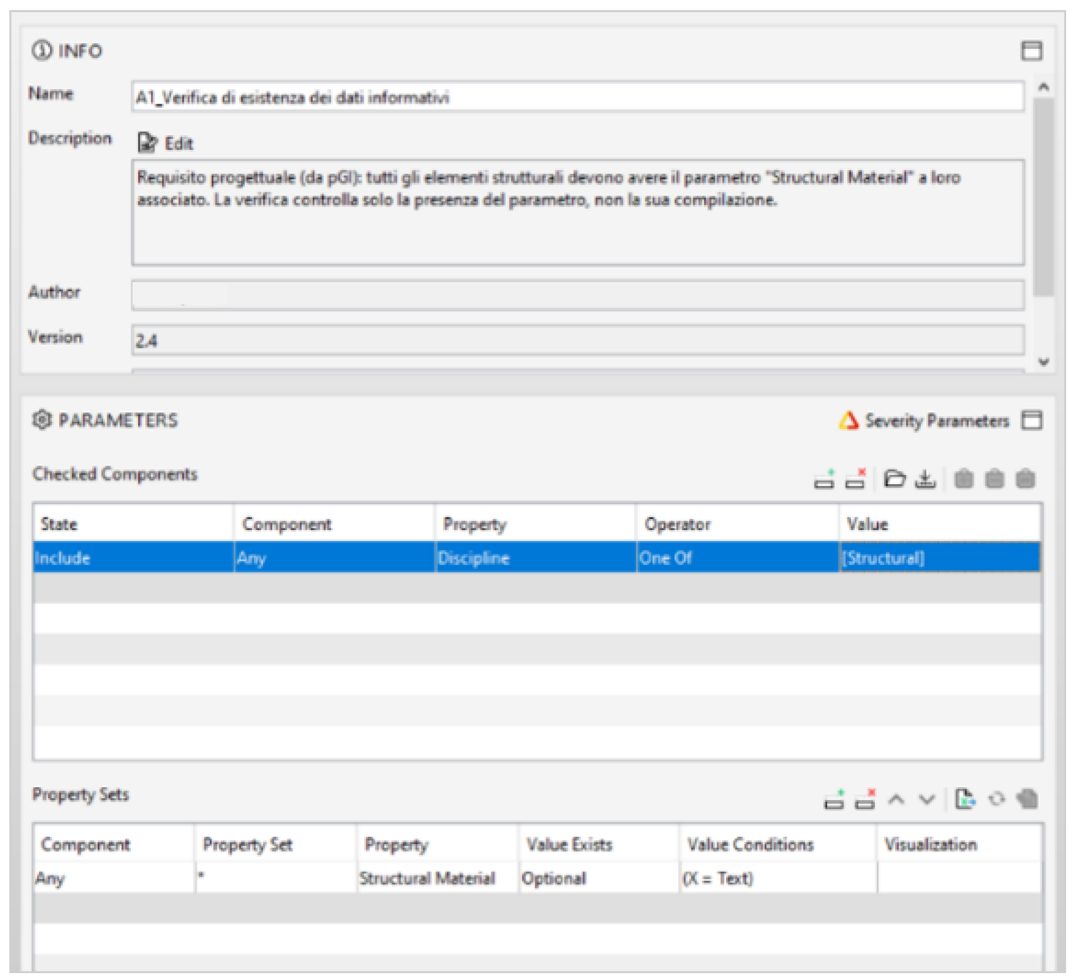Select One Of operator cell
This screenshot has height=979, width=1073.
(736, 558)
